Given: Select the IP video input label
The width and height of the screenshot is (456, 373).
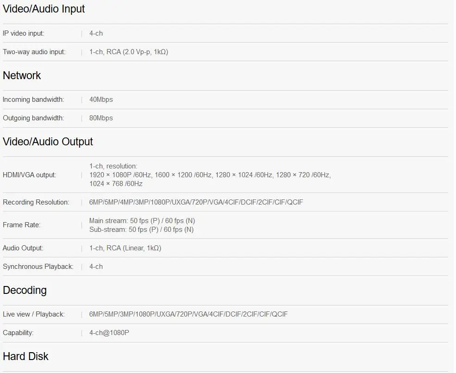Looking at the screenshot, I should pos(23,33).
